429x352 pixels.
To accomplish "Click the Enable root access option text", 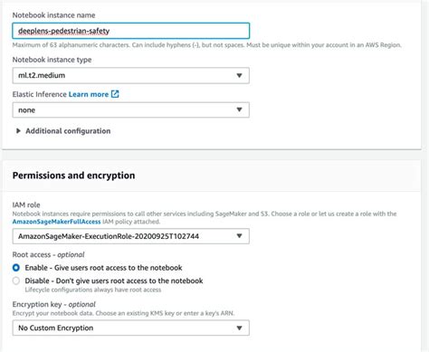I will (x=103, y=268).
